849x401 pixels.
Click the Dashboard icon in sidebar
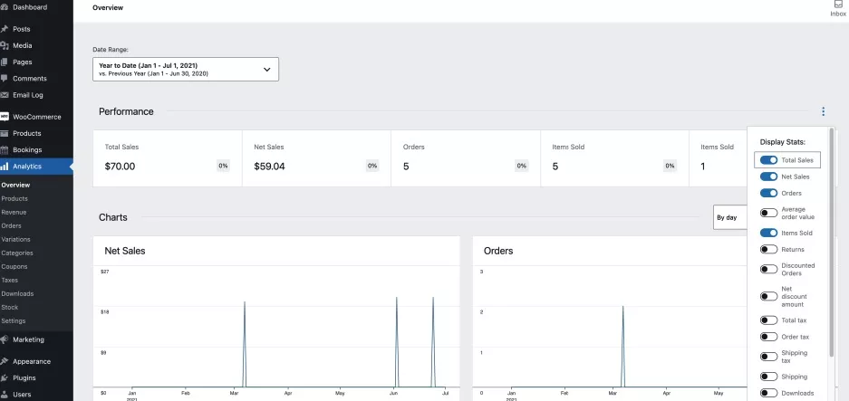[x=4, y=7]
